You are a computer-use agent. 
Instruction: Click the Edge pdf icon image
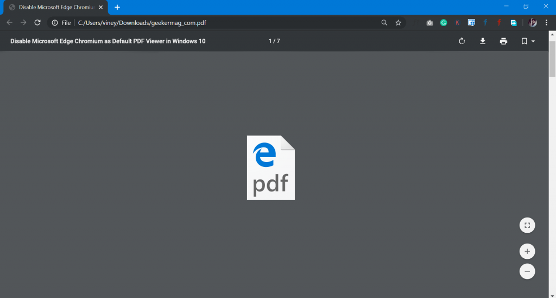pyautogui.click(x=271, y=167)
